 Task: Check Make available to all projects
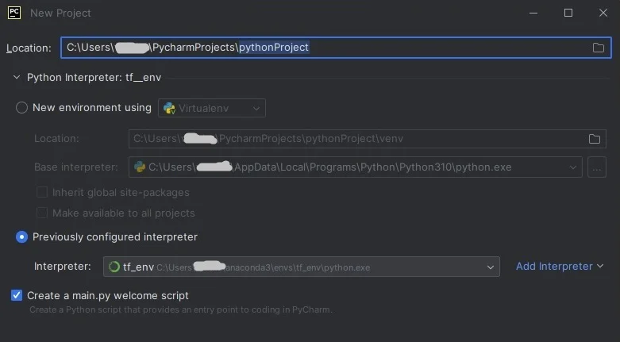tap(42, 213)
